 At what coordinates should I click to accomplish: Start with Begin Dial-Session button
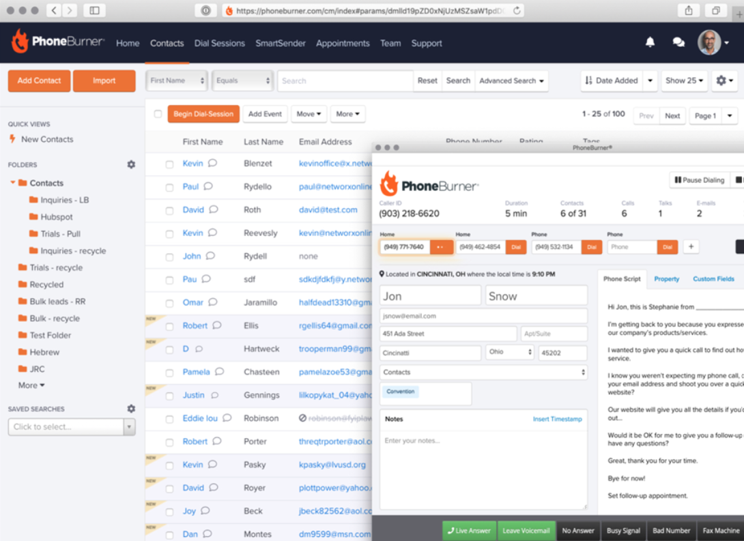pyautogui.click(x=203, y=114)
